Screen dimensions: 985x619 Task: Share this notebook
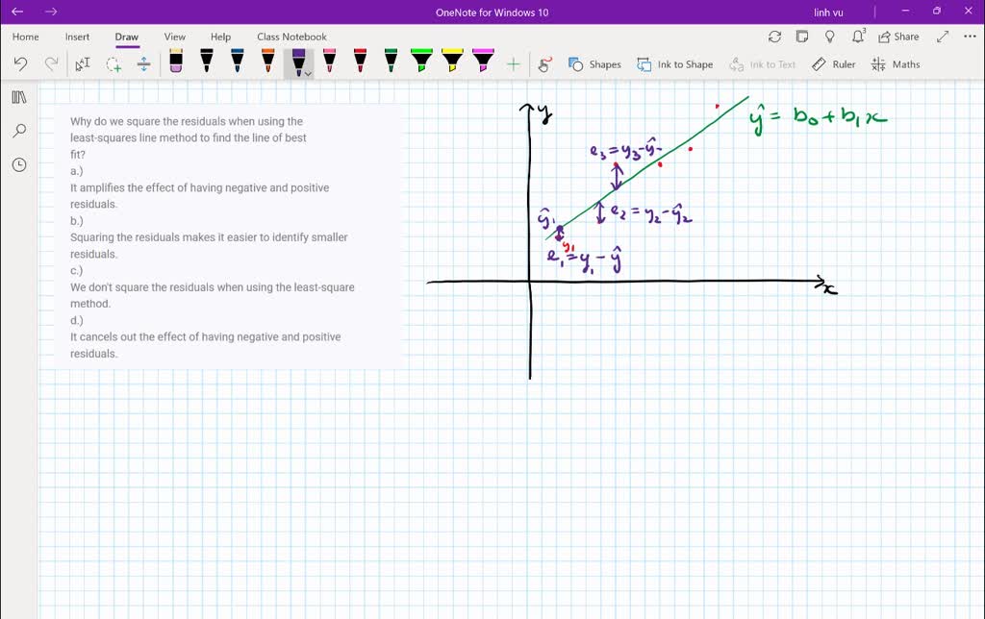[897, 36]
